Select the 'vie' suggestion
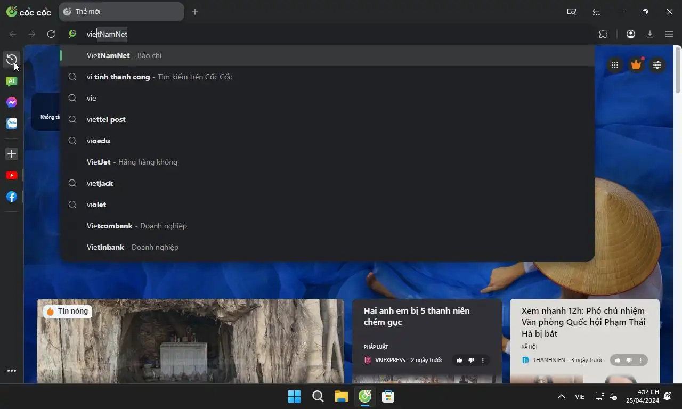The width and height of the screenshot is (682, 409). point(327,98)
